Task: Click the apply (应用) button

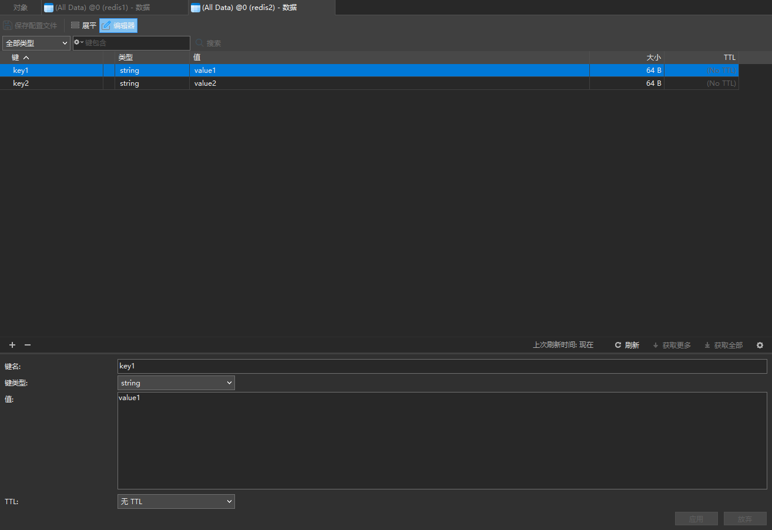Action: [x=696, y=519]
